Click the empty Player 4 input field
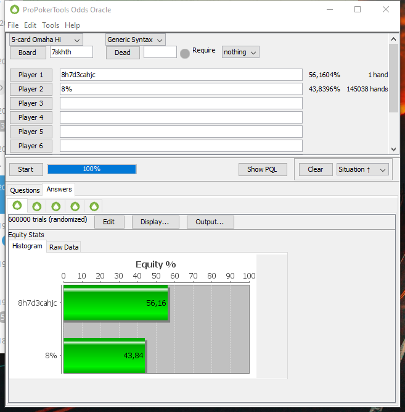This screenshot has height=412, width=405. pyautogui.click(x=181, y=117)
